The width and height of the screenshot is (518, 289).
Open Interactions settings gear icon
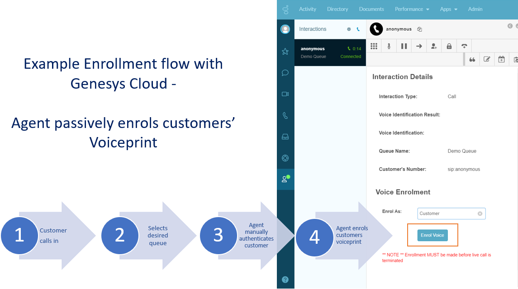[349, 29]
